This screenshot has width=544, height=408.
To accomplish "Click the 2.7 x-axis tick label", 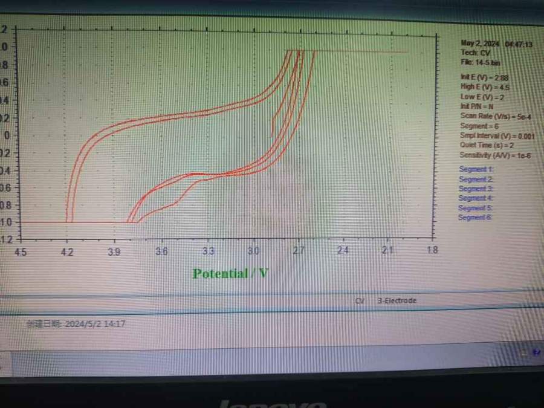I will point(299,250).
